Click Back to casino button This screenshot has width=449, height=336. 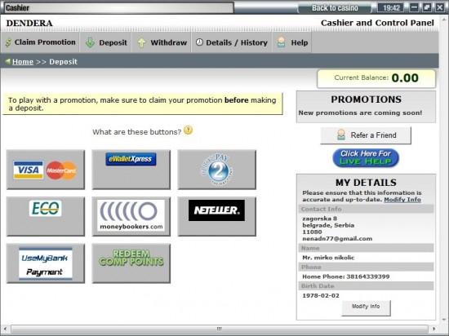tap(335, 8)
